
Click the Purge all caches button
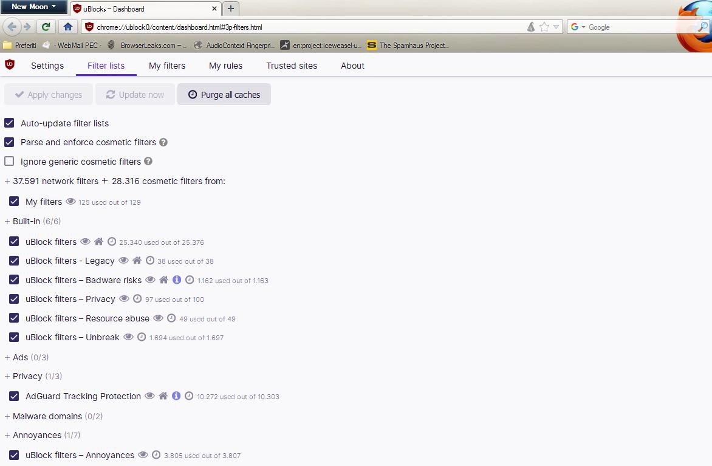[224, 94]
